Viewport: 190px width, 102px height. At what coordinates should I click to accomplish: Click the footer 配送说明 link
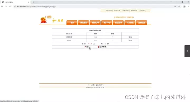[99, 85]
